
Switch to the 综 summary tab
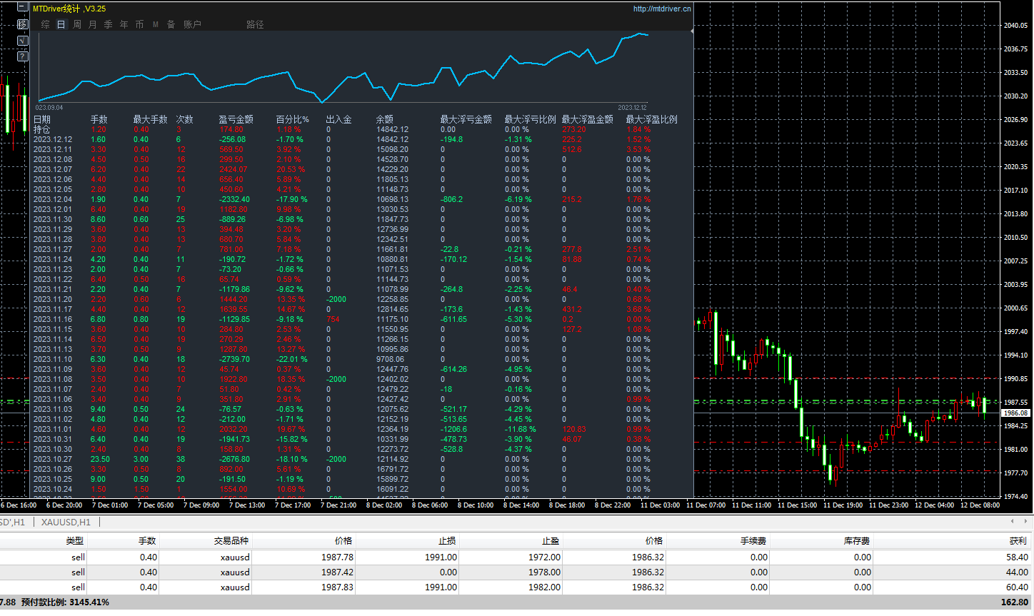coord(46,24)
